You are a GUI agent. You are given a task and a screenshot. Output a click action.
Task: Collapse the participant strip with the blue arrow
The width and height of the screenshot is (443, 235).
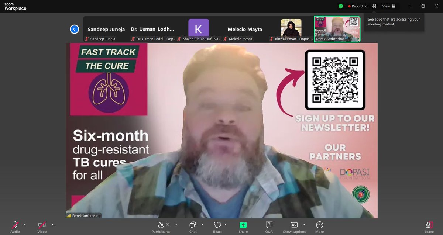74,29
